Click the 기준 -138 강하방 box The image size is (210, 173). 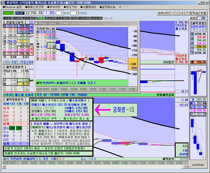182,150
